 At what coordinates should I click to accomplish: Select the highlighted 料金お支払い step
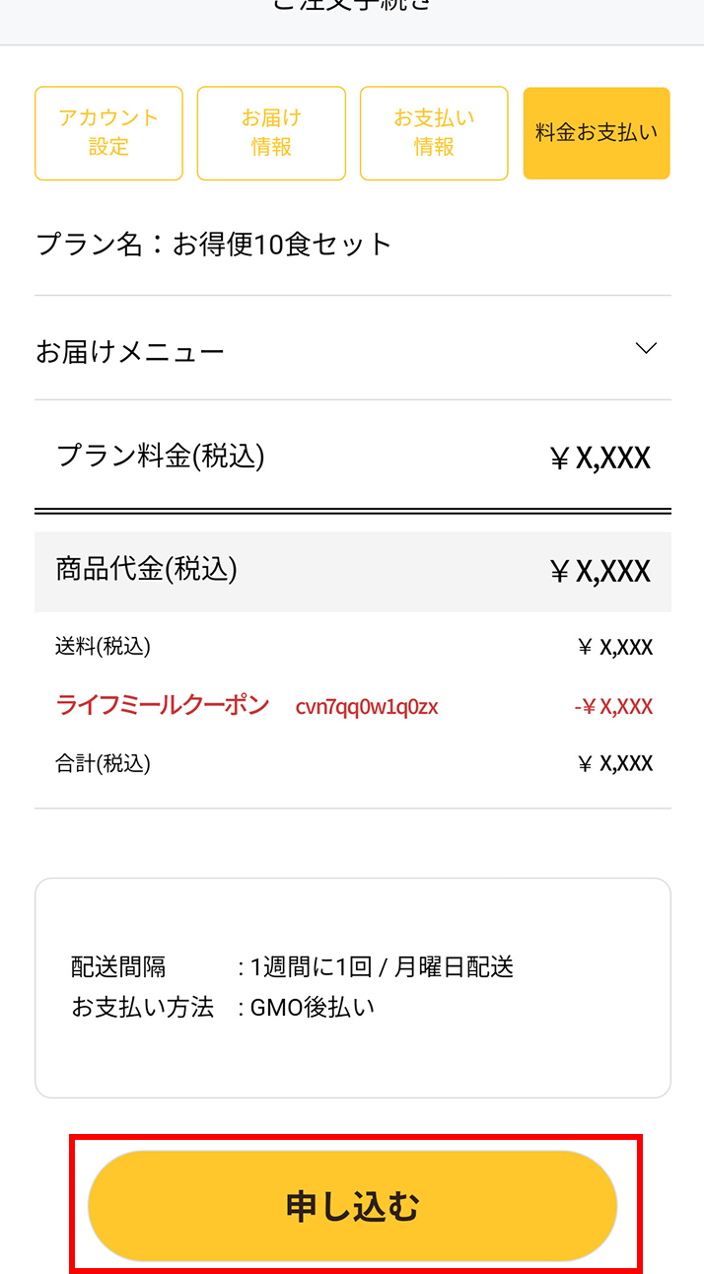point(596,133)
